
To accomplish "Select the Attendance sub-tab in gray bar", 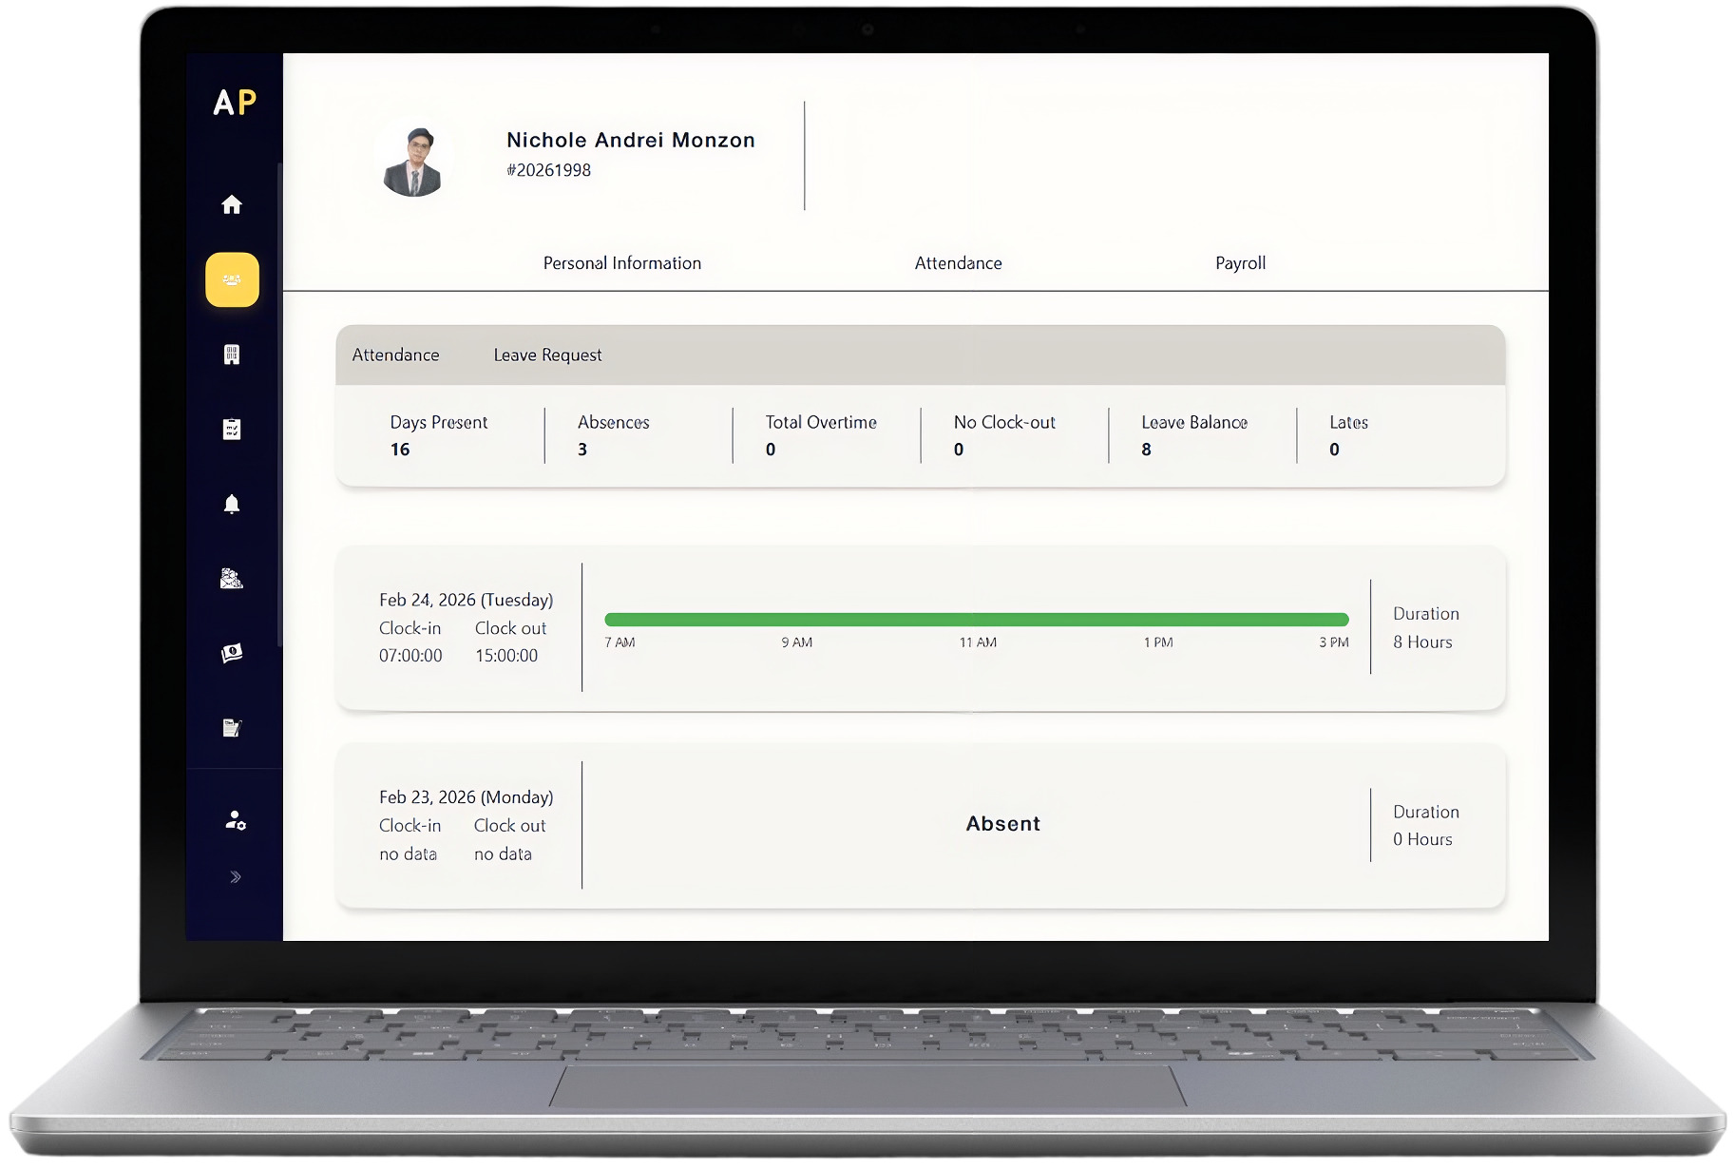I will (x=395, y=355).
